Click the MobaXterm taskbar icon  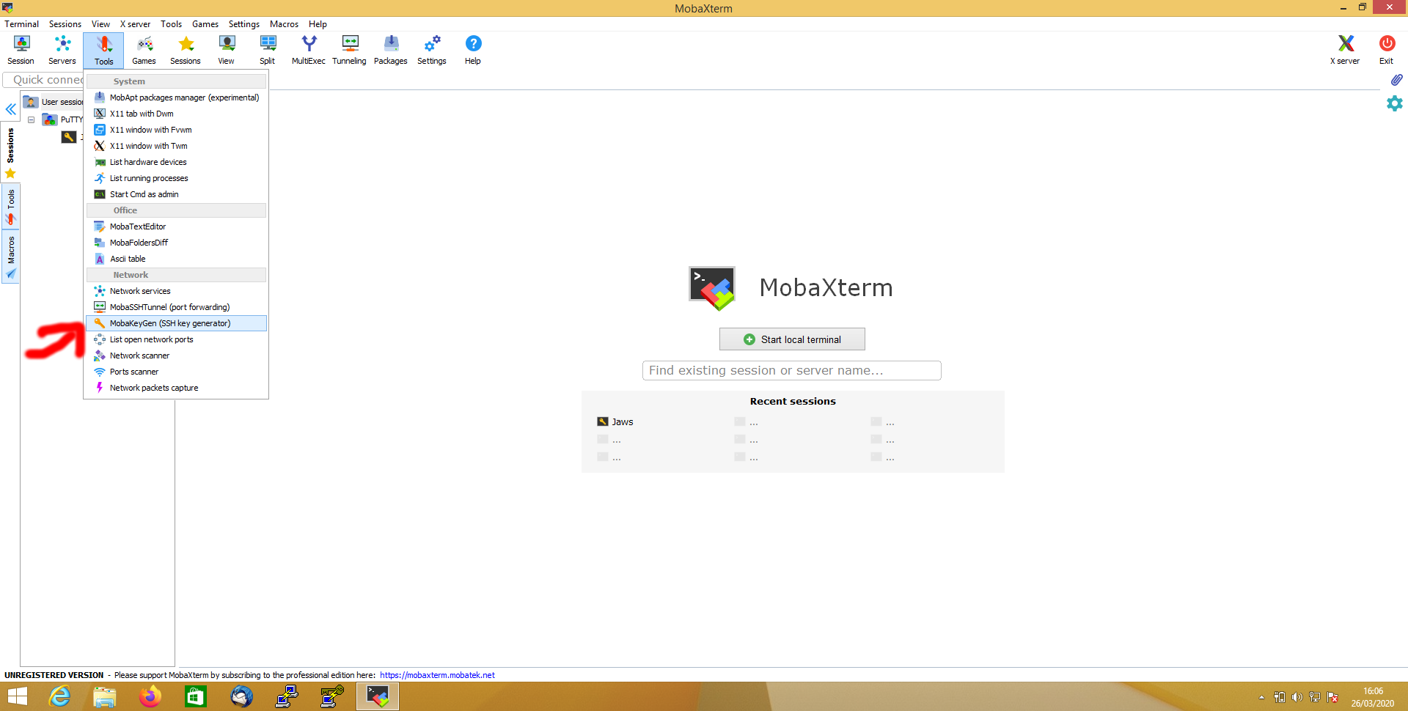click(x=378, y=696)
